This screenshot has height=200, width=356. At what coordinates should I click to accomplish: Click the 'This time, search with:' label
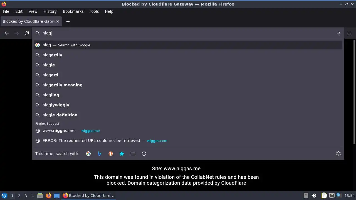click(57, 154)
